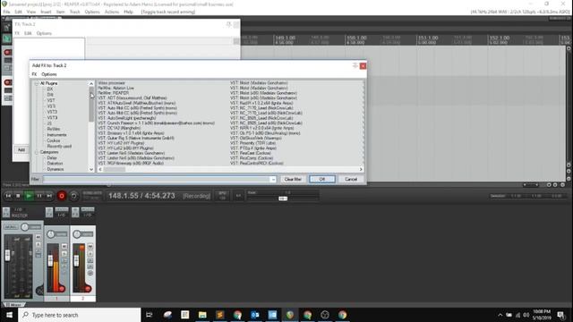Click tree scrollbar down arrow
The image size is (573, 322).
tap(91, 169)
